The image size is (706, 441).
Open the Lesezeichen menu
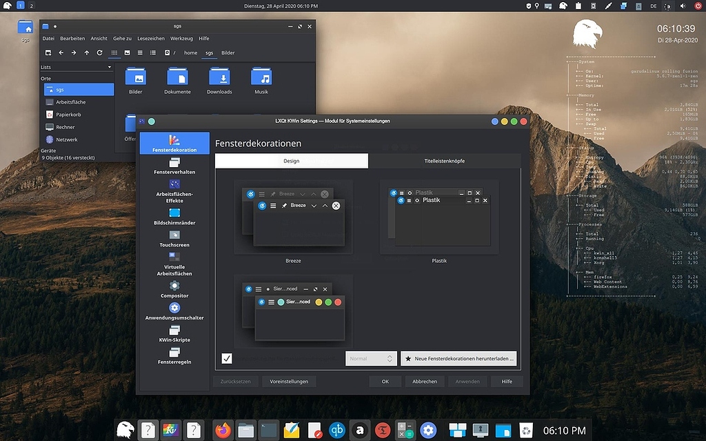click(150, 38)
